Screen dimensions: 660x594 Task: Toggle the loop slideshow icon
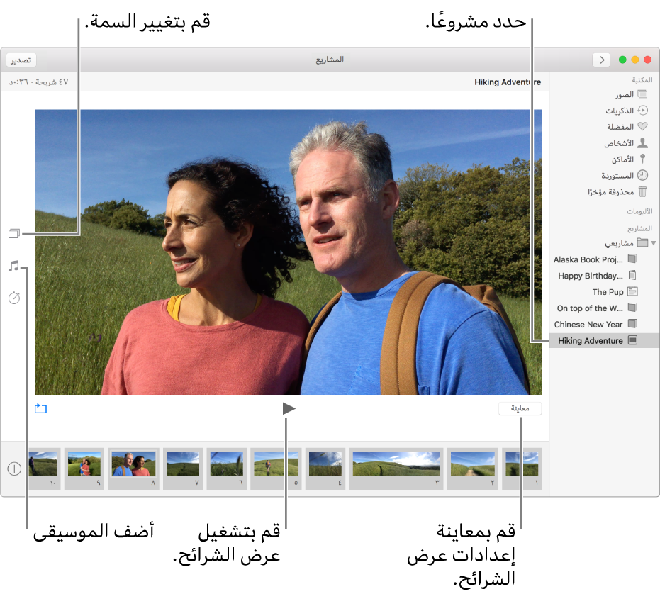click(x=40, y=408)
